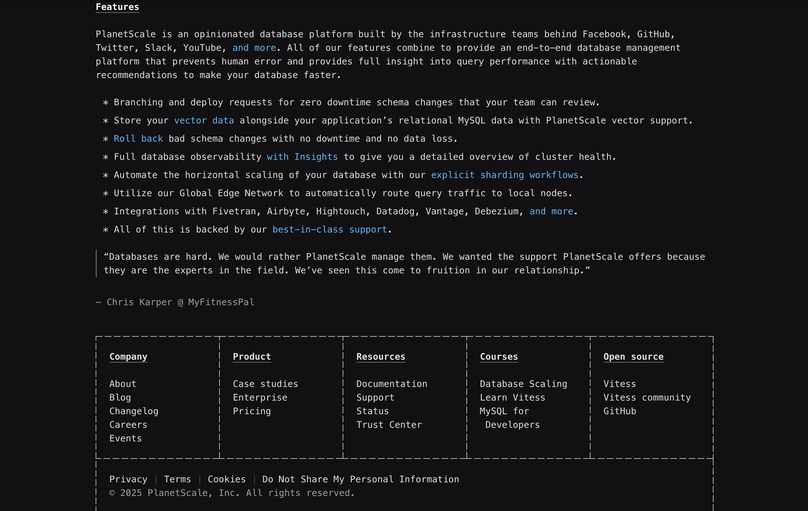This screenshot has width=808, height=511.
Task: Click the Pricing footer link
Action: point(252,411)
